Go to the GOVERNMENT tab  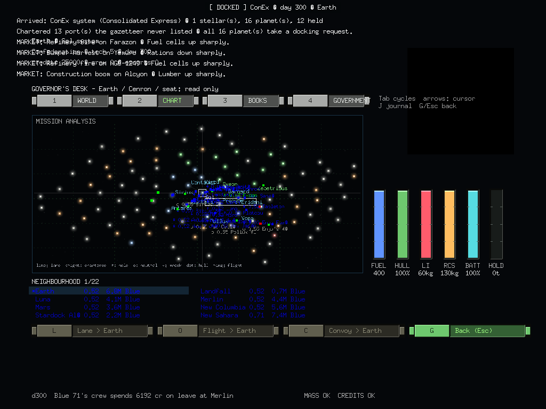[328, 101]
